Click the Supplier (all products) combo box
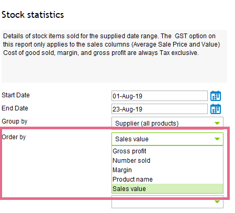 (167, 123)
